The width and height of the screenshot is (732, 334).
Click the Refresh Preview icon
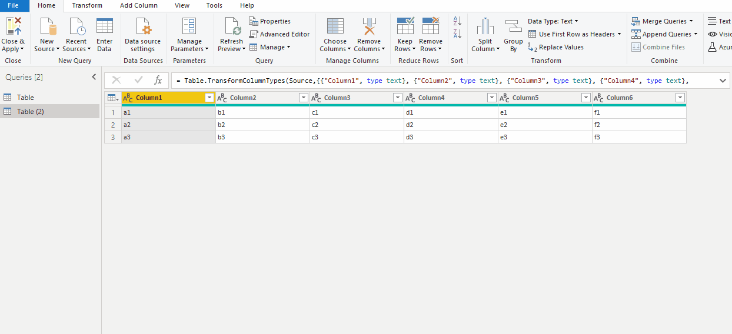coord(232,26)
